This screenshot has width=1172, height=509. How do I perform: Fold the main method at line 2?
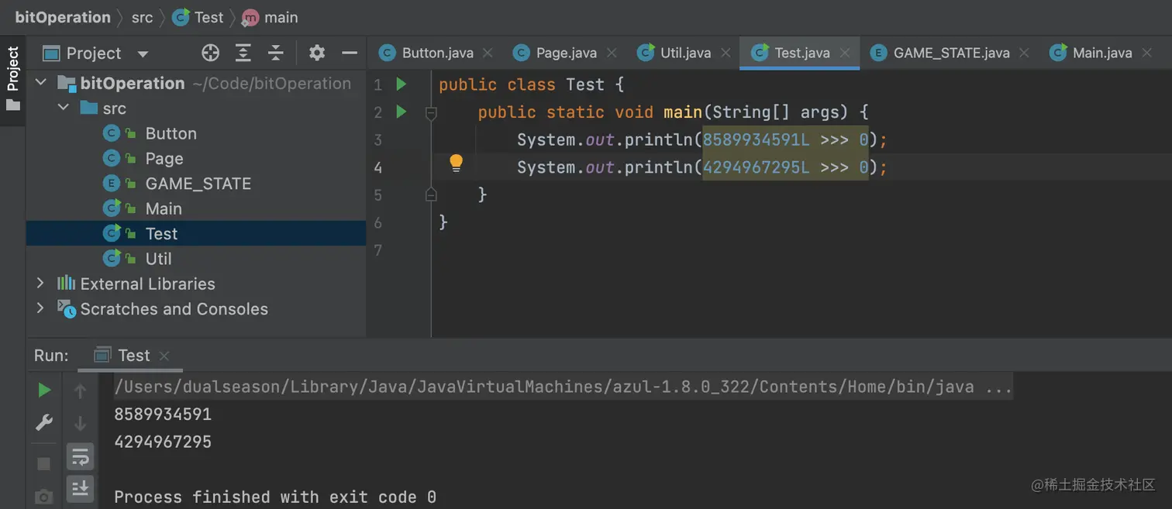(431, 113)
